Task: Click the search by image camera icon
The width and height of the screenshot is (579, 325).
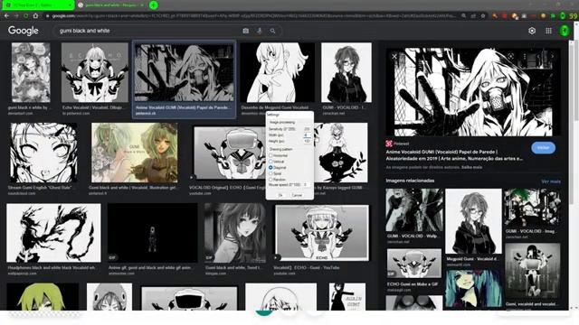Action: click(x=245, y=31)
